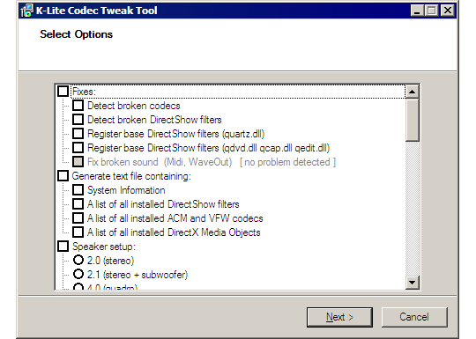The height and width of the screenshot is (339, 476).
Task: Click the scrollbar up arrow
Action: point(413,92)
